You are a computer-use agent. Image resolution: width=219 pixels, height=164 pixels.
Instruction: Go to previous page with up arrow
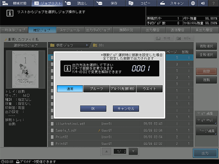tap(106, 151)
